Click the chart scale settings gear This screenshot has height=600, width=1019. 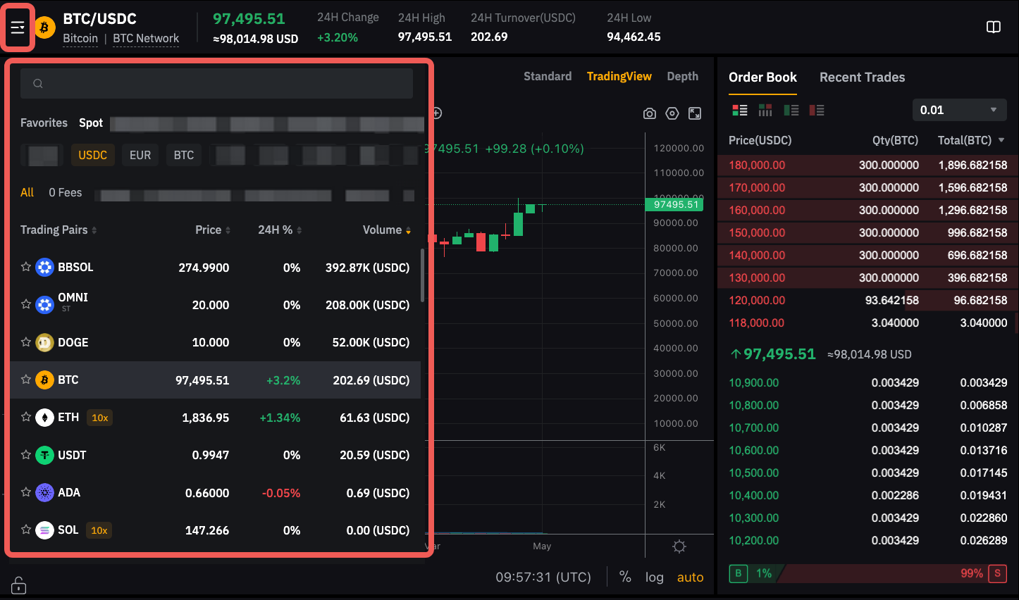click(679, 546)
